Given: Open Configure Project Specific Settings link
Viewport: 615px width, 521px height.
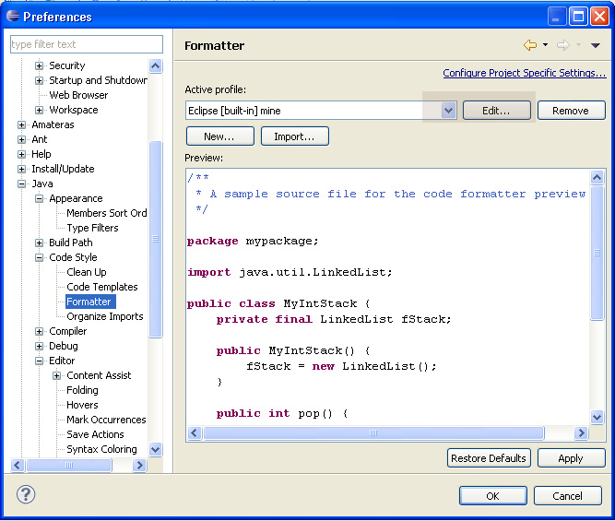Looking at the screenshot, I should pos(524,73).
